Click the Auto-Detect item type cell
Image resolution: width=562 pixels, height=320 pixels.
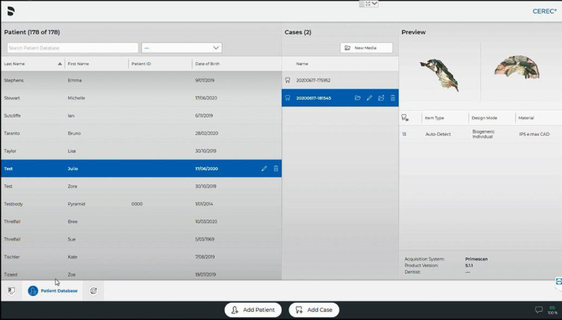pos(438,134)
